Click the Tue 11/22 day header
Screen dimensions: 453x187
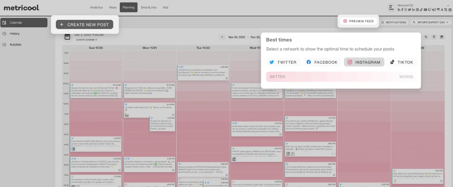[x=203, y=48]
